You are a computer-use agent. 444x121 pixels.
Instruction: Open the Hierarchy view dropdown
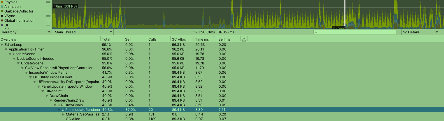[x=26, y=32]
